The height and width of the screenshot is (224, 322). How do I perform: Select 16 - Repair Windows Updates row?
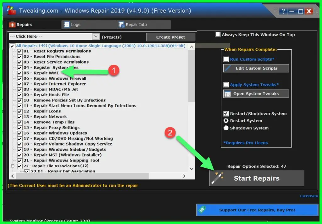pos(55,133)
